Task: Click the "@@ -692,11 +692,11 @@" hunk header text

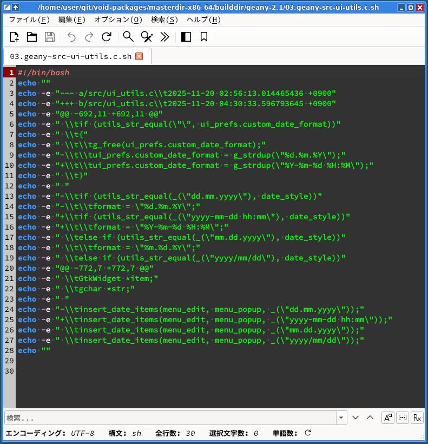Action: click(109, 114)
